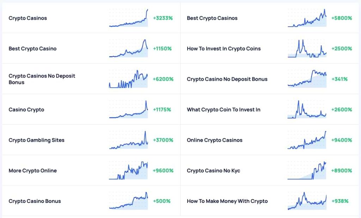
Task: Click the +9600% growth percentage
Action: click(x=163, y=171)
